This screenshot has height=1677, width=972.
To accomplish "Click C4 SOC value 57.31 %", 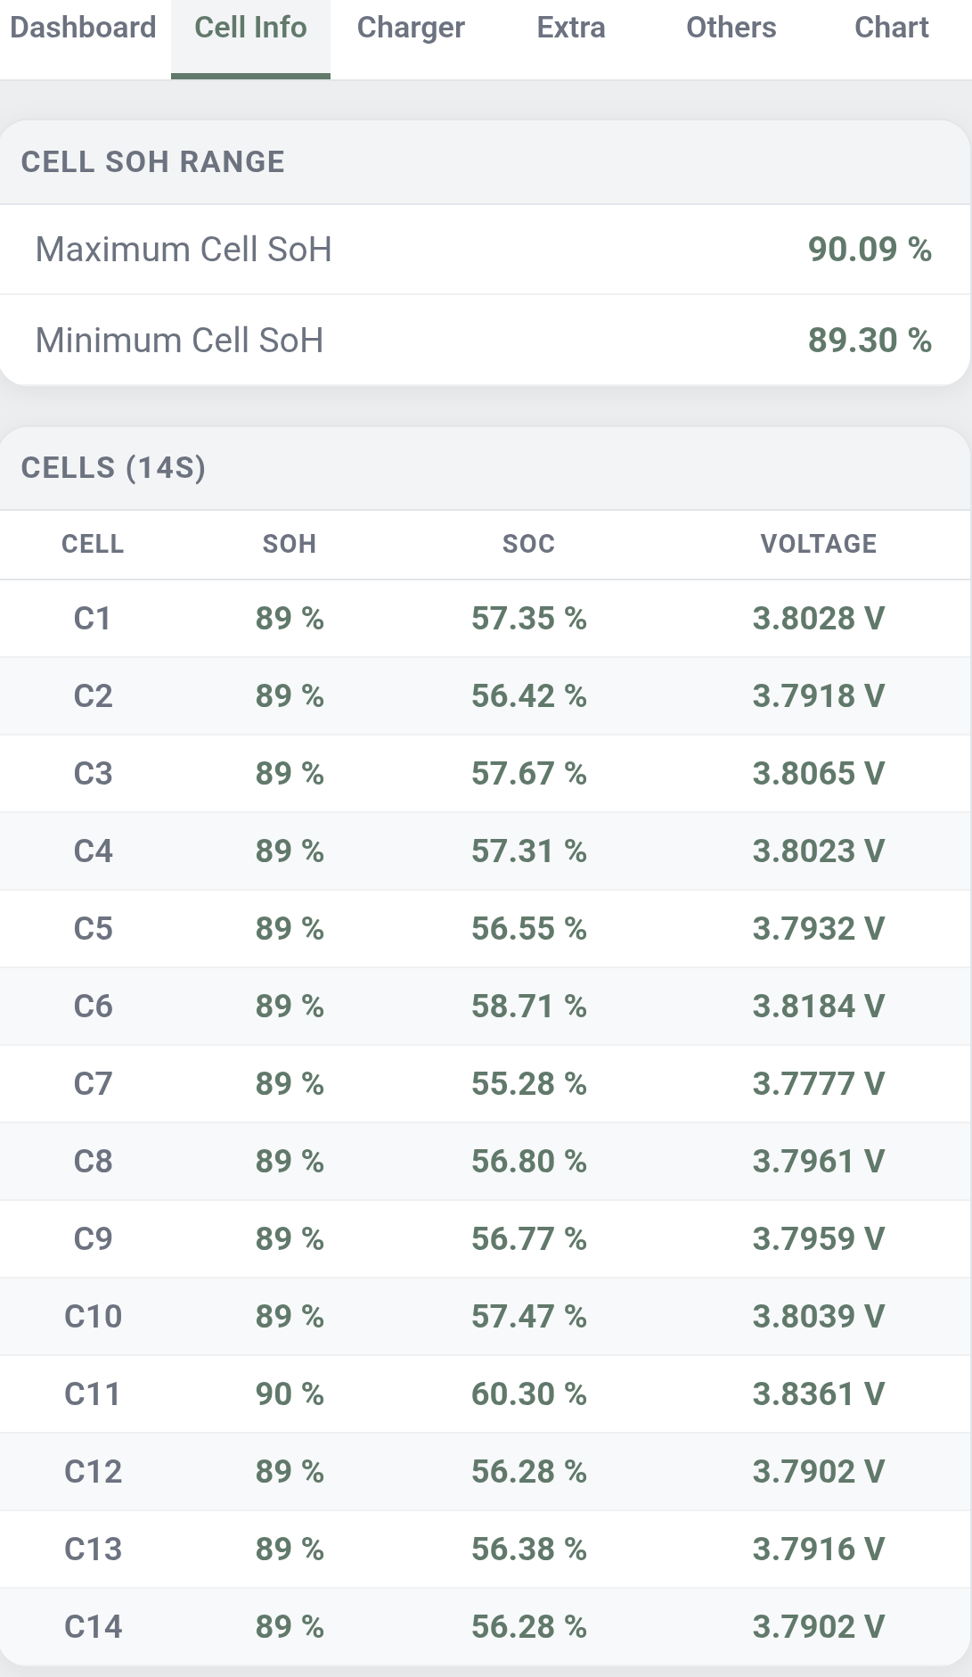I will [529, 851].
